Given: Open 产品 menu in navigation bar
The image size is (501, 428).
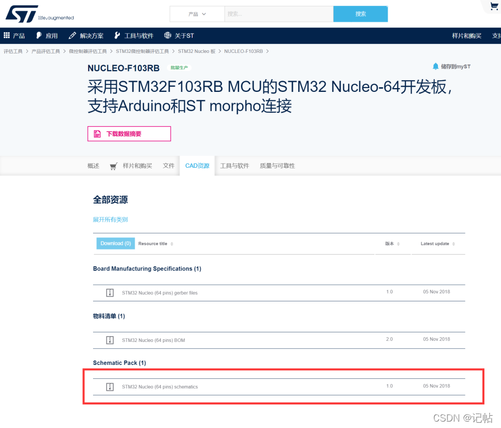Looking at the screenshot, I should tap(14, 35).
